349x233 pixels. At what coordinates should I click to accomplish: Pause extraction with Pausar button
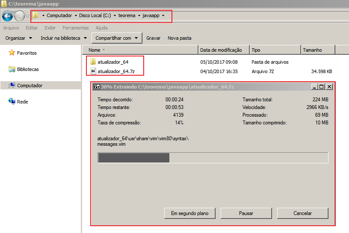tap(246, 213)
